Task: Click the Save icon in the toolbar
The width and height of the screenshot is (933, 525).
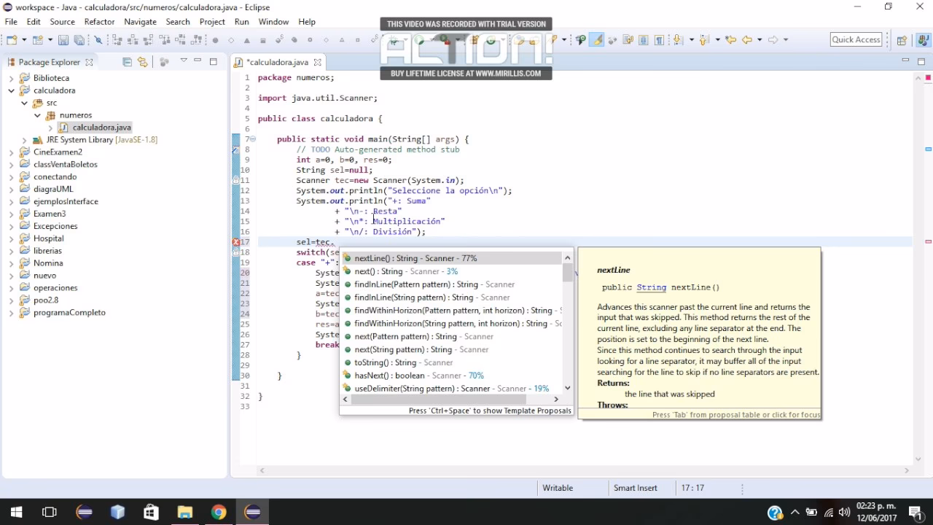Action: point(63,40)
